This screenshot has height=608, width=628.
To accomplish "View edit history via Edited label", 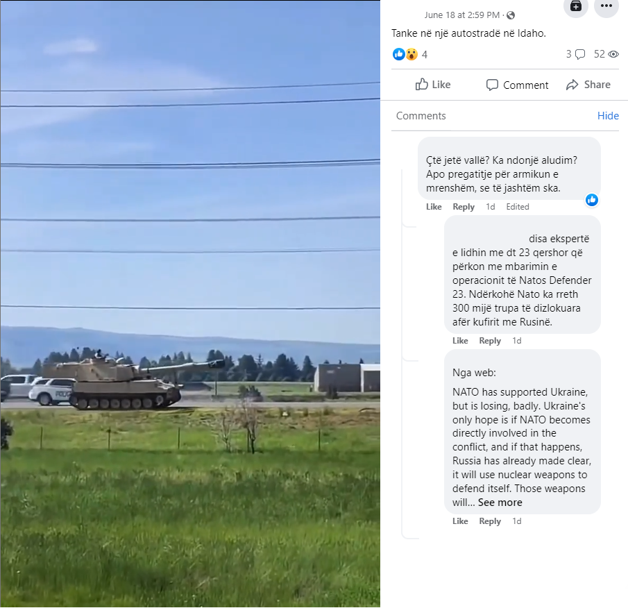I will tap(518, 207).
